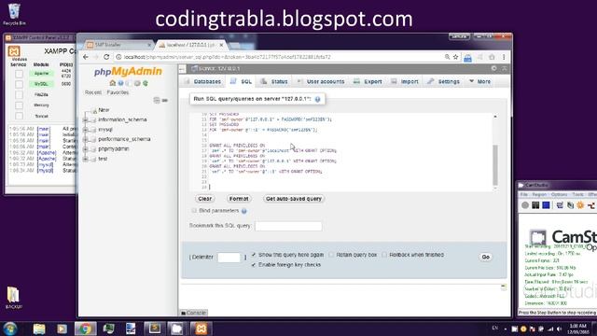Expand performance_schema database tree node
Image resolution: width=597 pixels, height=336 pixels.
click(86, 139)
